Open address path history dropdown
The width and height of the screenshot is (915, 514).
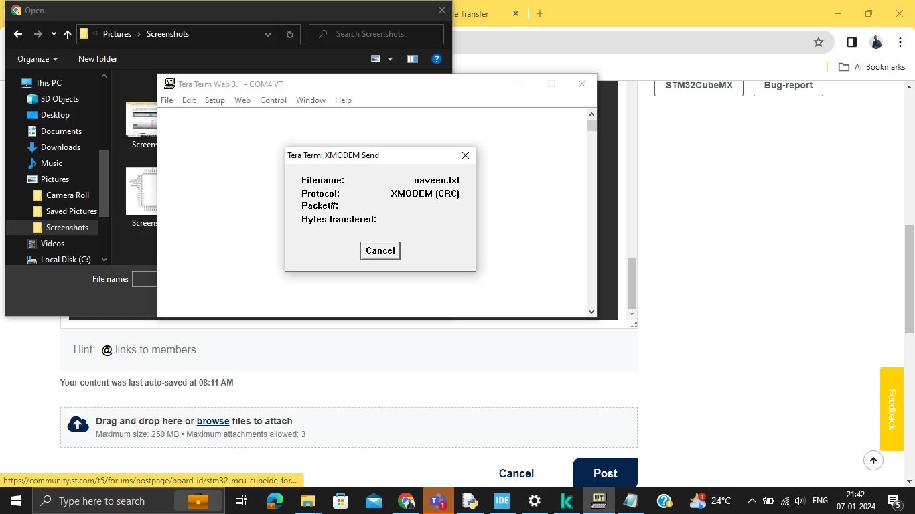268,34
